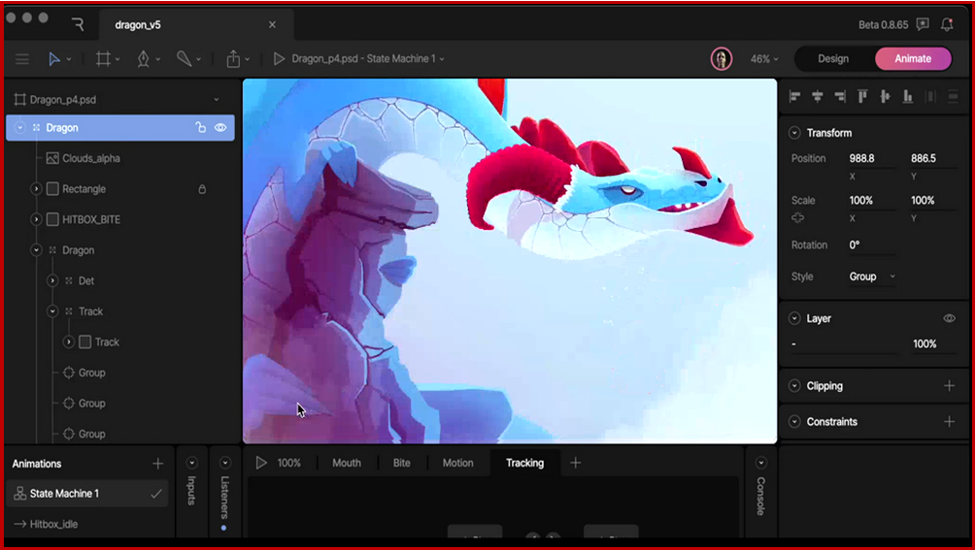Expand the HITBOX_BITE layer group
This screenshot has width=976, height=550.
[x=37, y=220]
